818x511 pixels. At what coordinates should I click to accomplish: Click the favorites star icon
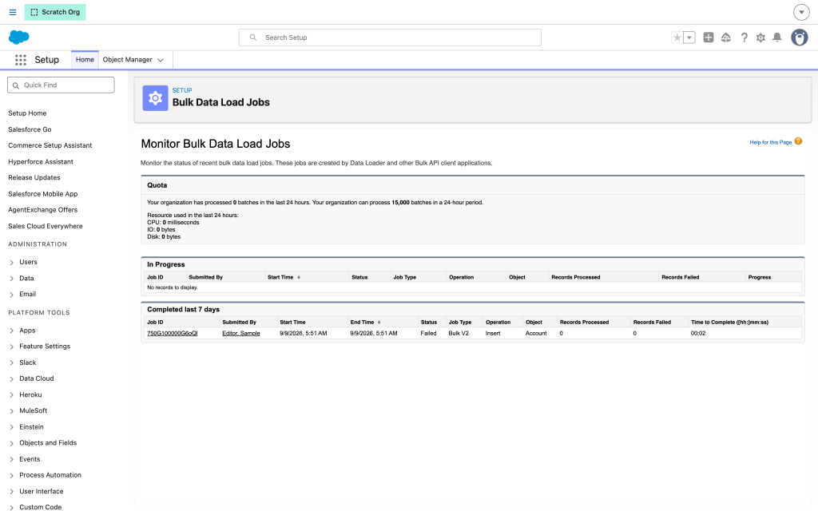(x=677, y=38)
